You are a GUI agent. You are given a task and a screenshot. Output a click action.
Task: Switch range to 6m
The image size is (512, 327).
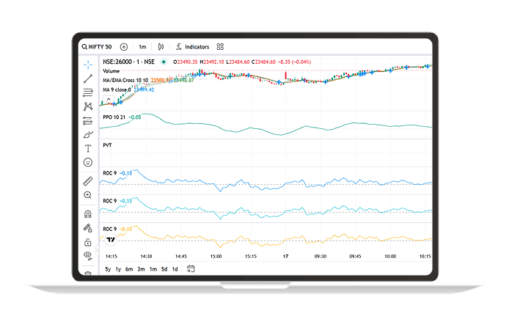click(x=129, y=269)
